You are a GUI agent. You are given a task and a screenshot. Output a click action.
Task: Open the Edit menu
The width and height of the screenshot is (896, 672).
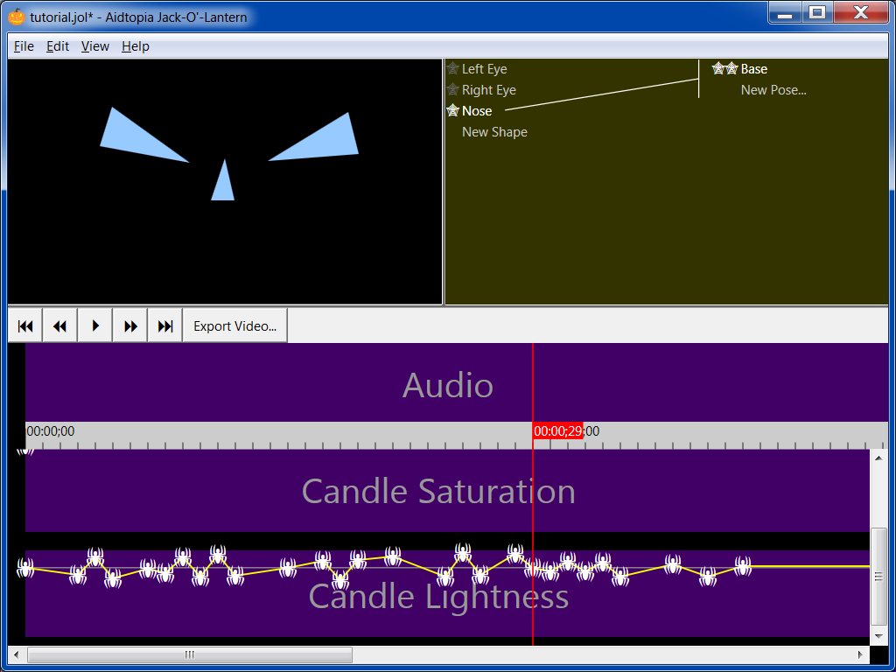click(x=58, y=46)
